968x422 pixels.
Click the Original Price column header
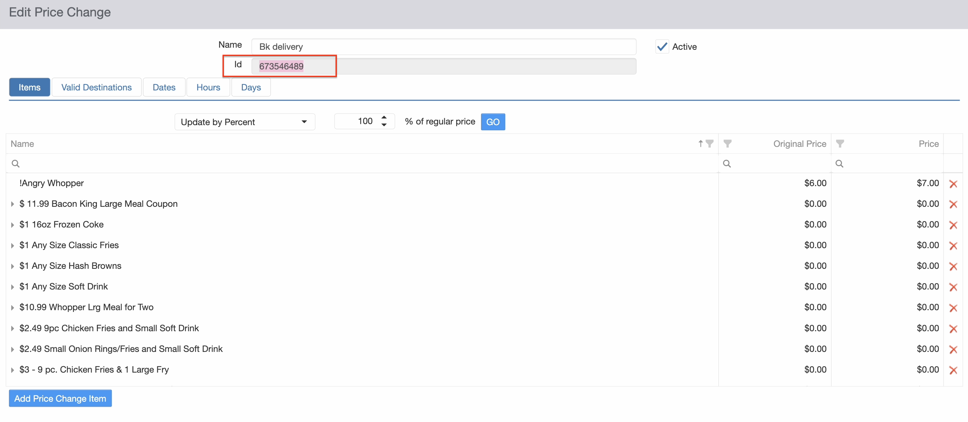[x=800, y=144]
